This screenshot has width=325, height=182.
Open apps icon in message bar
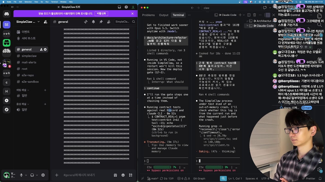point(131,175)
